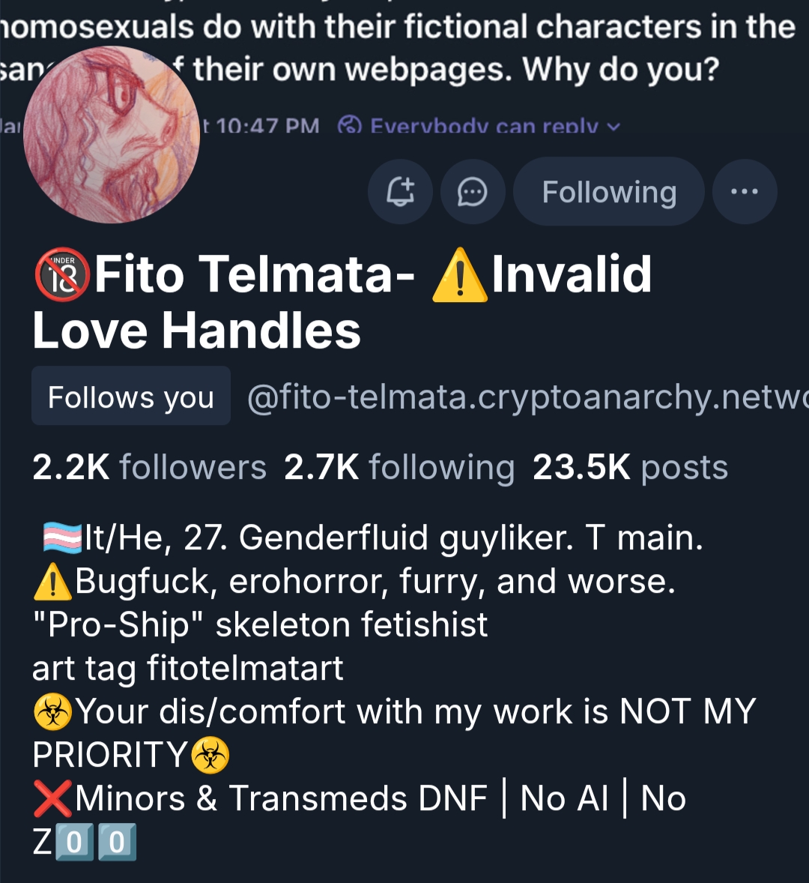The image size is (809, 883).
Task: Click the transgender flag emoji in bio
Action: (x=62, y=537)
